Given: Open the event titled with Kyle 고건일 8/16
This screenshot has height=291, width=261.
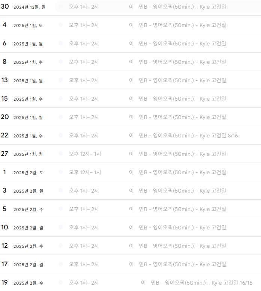Looking at the screenshot, I should click(188, 136).
